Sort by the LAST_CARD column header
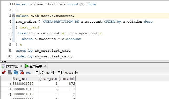This screenshot has height=99, width=169. tap(48, 79)
